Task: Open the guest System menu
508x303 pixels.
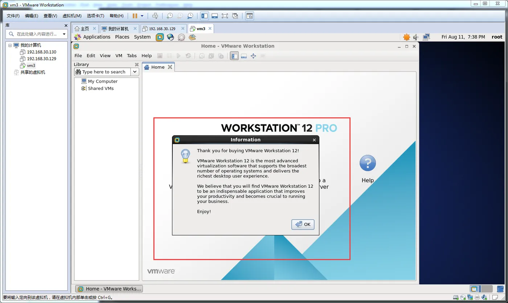Action: tap(142, 37)
